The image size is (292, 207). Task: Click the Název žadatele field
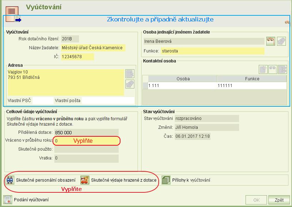tap(93, 48)
